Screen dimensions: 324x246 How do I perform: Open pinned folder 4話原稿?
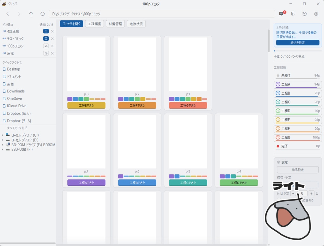(13, 31)
